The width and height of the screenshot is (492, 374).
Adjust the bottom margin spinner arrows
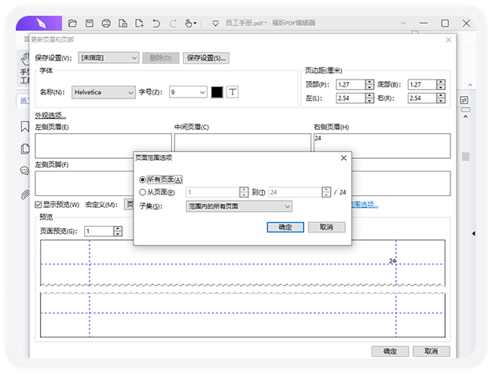point(441,84)
